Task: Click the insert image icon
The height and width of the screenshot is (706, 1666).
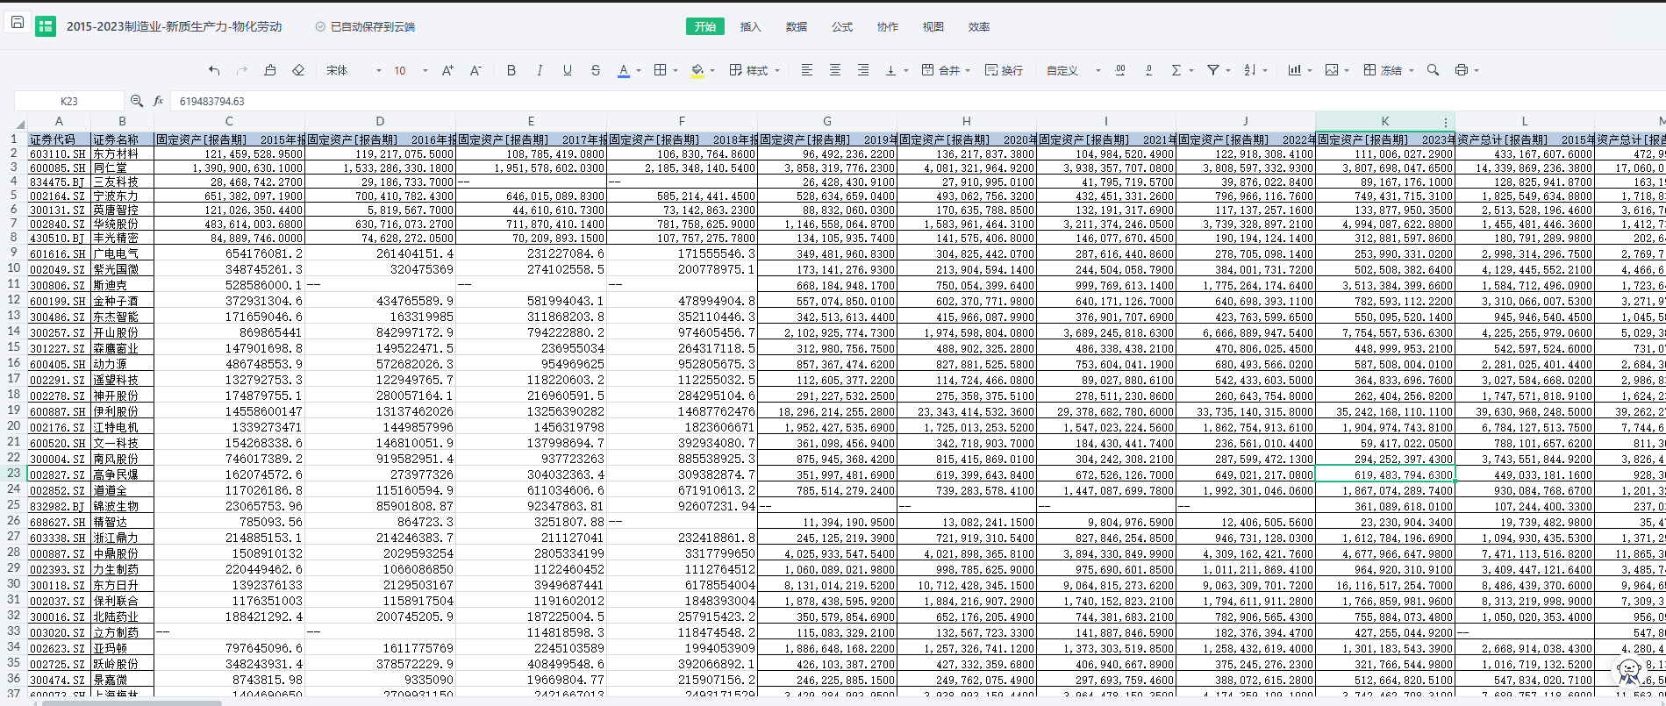Action: point(1332,70)
